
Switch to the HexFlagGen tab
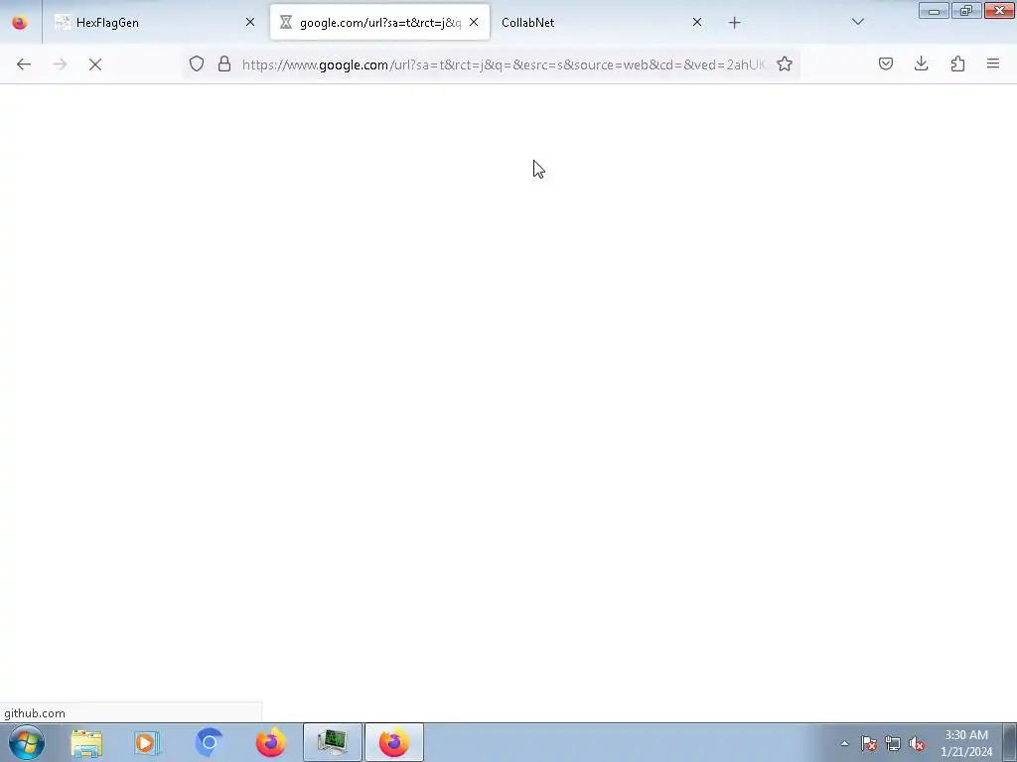point(154,23)
